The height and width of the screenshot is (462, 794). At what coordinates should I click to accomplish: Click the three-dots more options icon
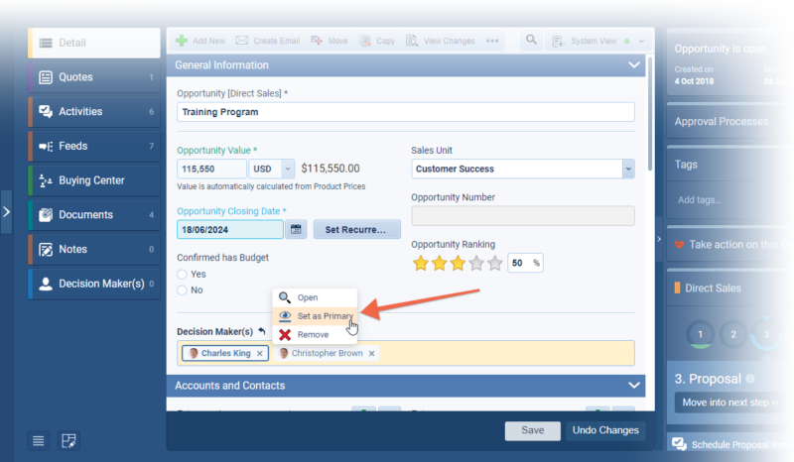click(492, 41)
